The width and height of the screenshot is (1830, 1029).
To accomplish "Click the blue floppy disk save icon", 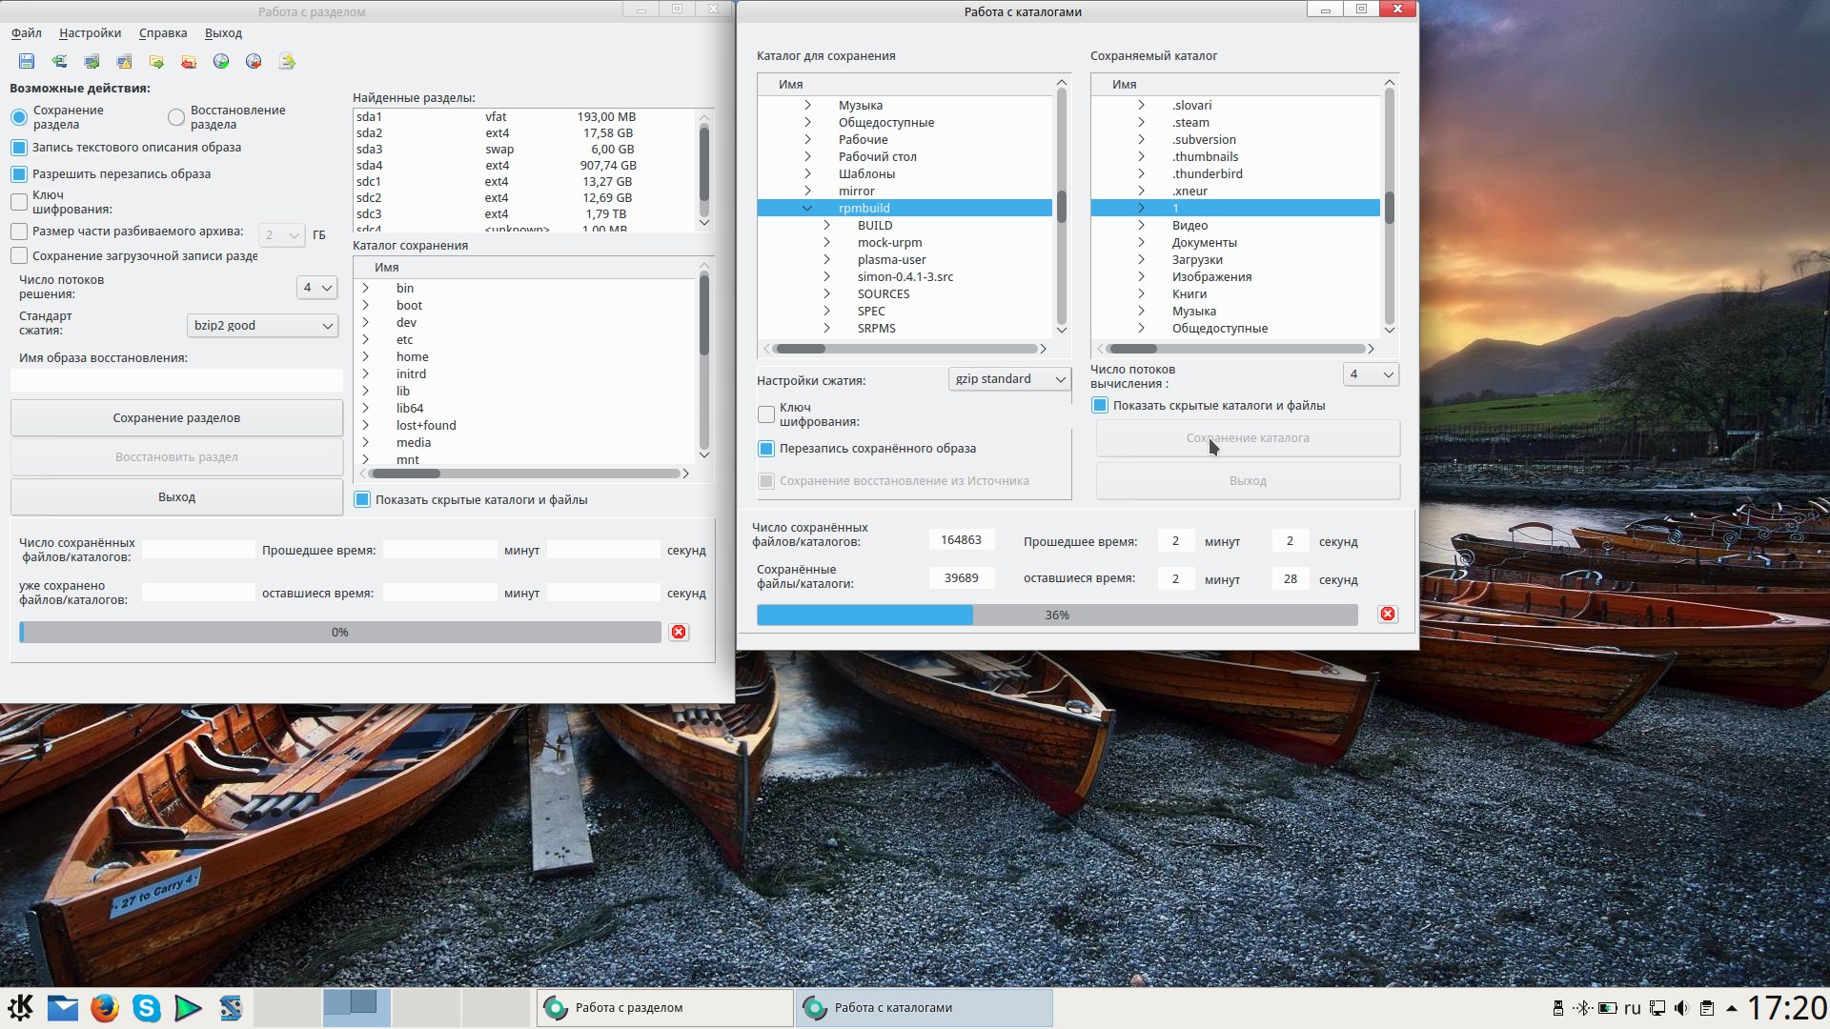I will pyautogui.click(x=27, y=61).
